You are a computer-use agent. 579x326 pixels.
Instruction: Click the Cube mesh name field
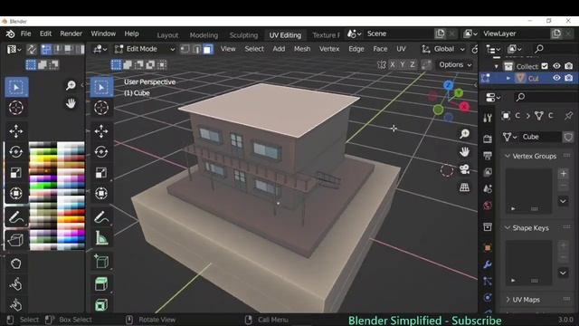[x=541, y=137]
